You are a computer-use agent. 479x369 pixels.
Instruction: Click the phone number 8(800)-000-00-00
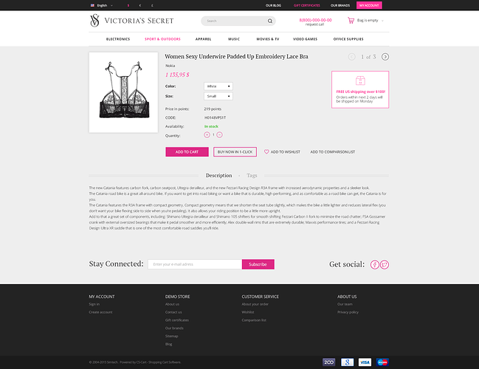315,20
